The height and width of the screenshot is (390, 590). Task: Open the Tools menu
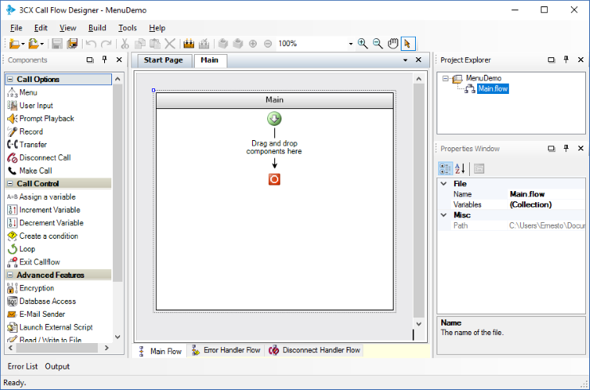tap(127, 28)
